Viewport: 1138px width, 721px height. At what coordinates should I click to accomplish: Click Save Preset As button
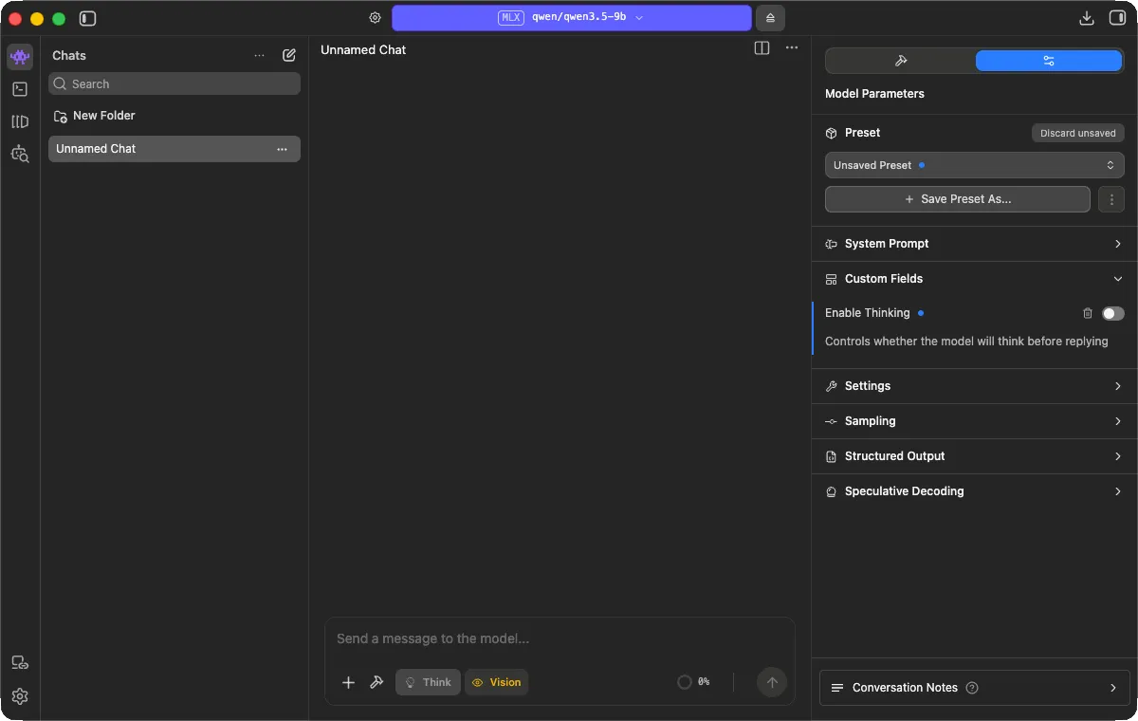[x=958, y=199]
